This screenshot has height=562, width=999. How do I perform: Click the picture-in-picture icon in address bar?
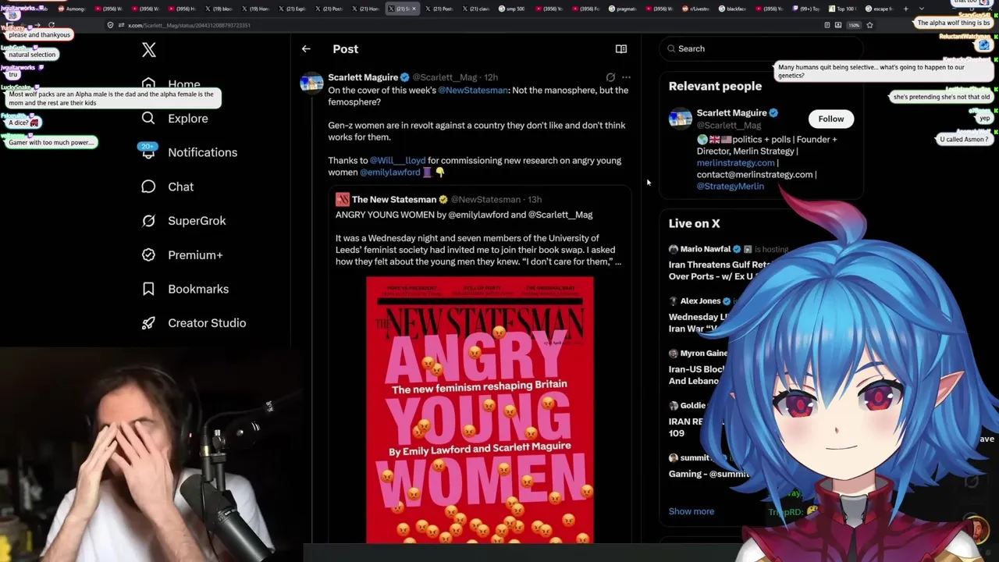click(x=838, y=25)
